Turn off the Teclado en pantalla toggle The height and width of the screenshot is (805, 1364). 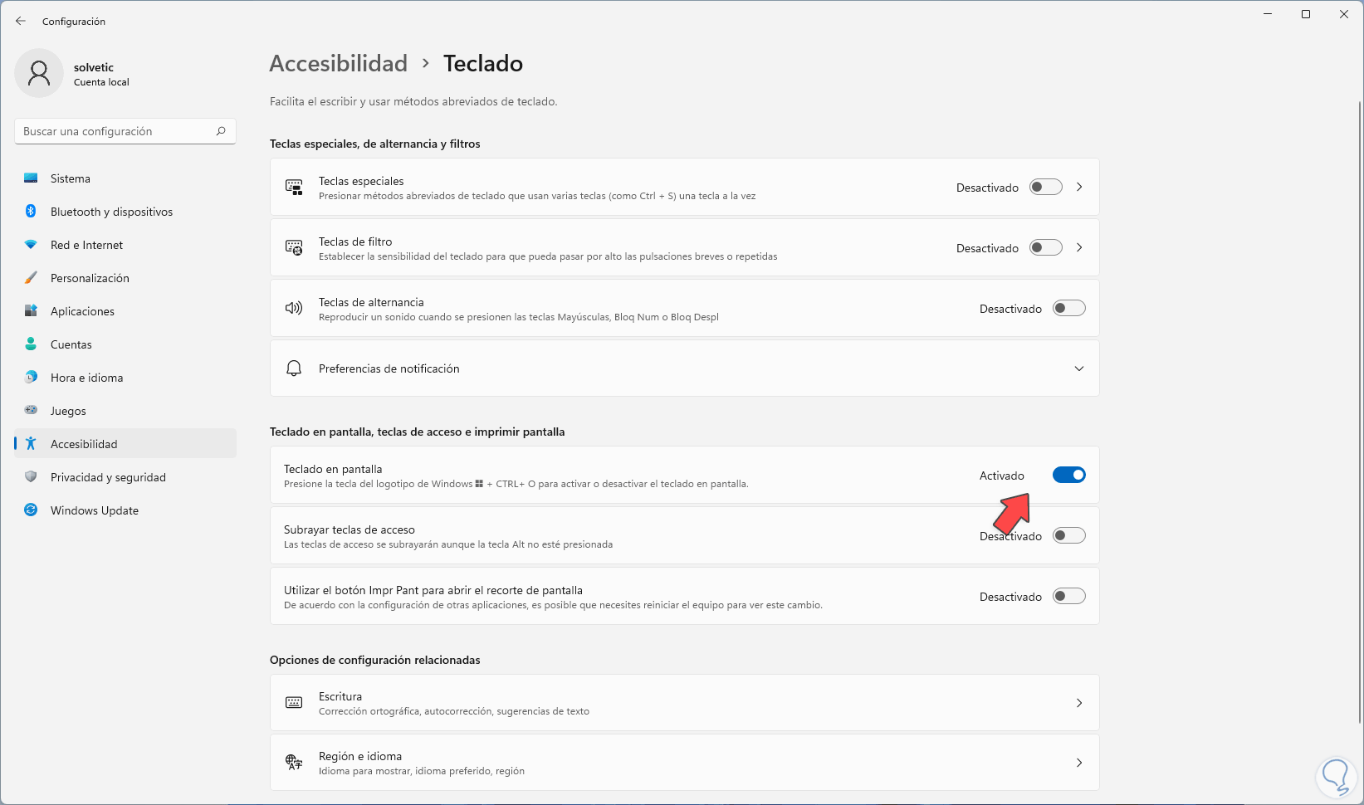tap(1068, 475)
